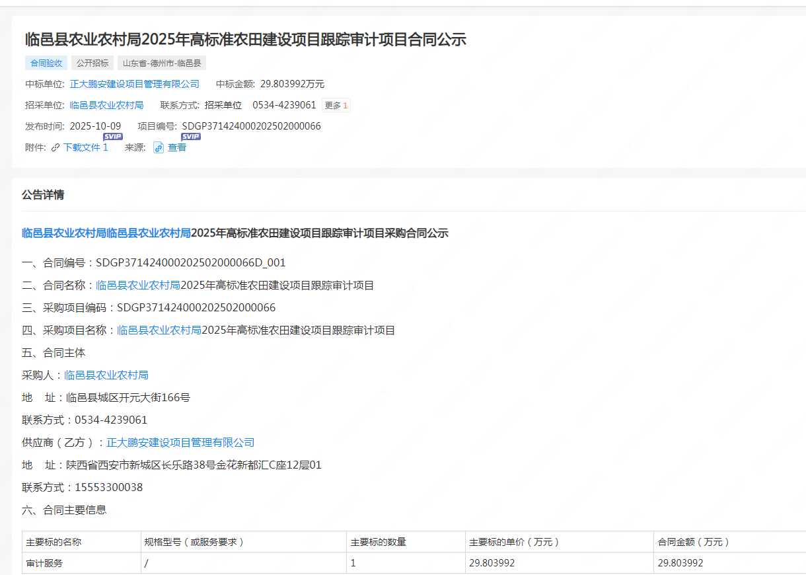Click the page title 合同公示 heading
This screenshot has height=575, width=806.
(x=246, y=40)
